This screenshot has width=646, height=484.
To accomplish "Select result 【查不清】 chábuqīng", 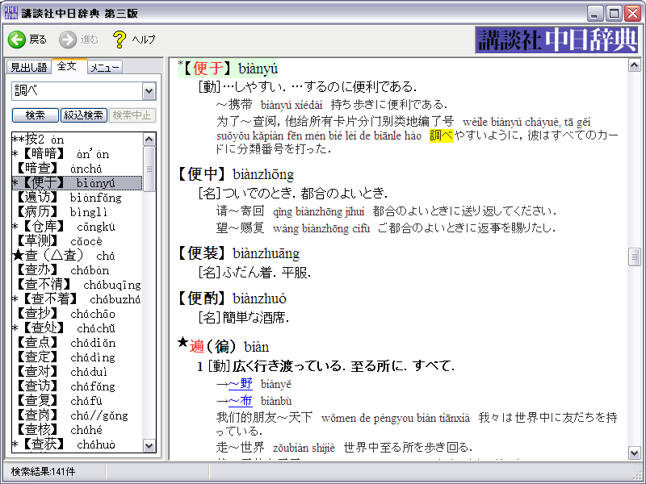I will (x=77, y=285).
